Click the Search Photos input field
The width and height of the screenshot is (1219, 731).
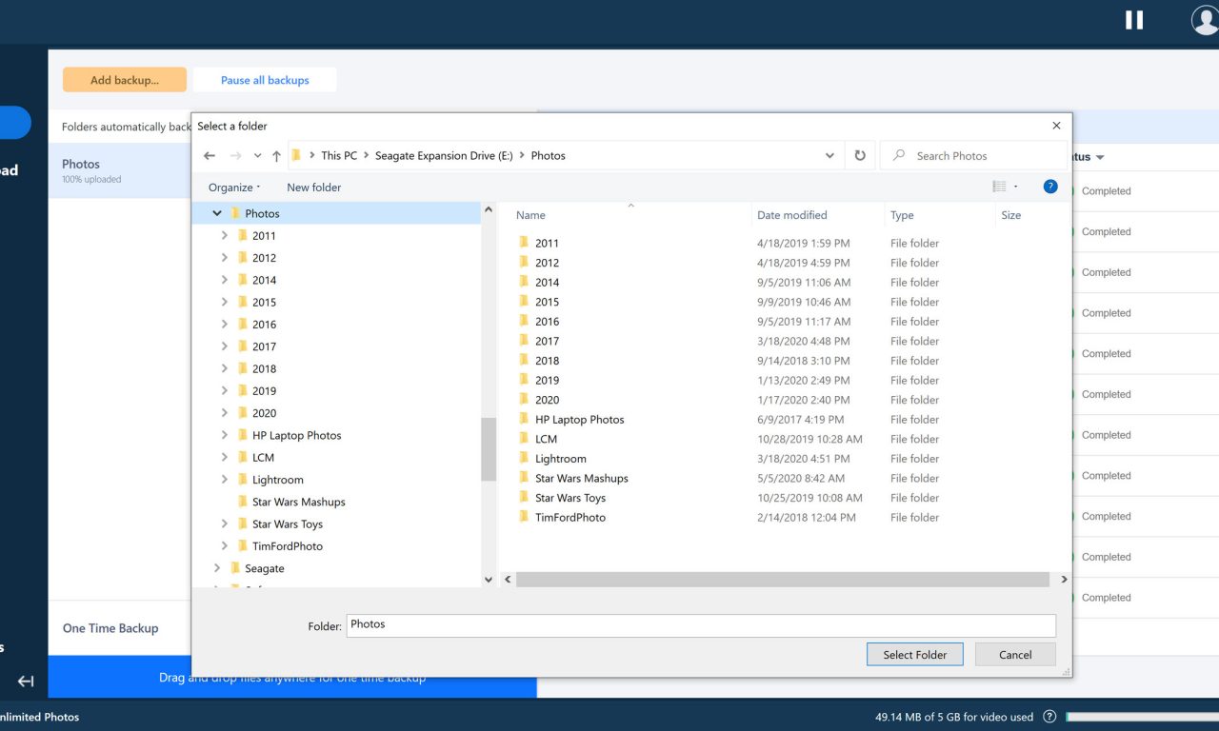[x=981, y=156]
